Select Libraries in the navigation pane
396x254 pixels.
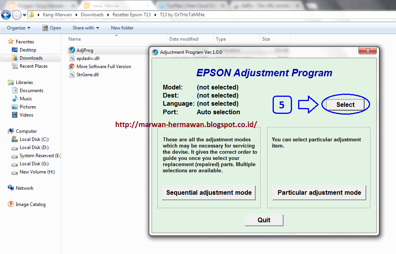[x=24, y=82]
